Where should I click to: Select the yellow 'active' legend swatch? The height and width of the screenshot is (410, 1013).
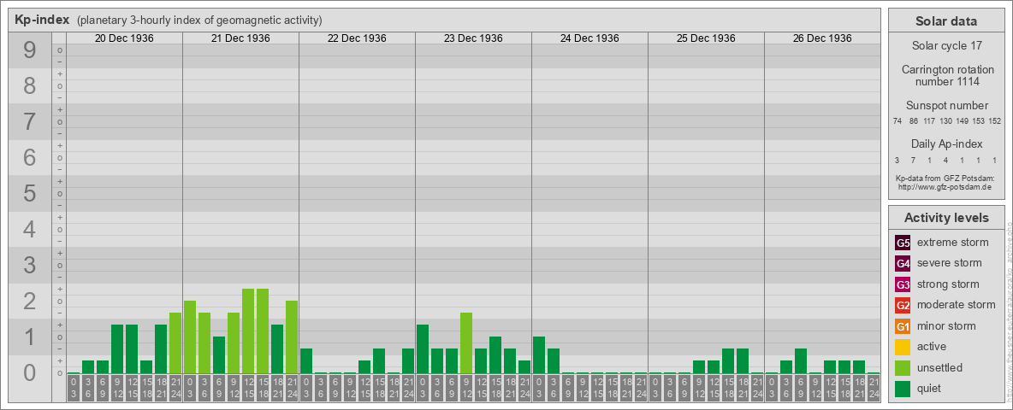[x=903, y=347]
